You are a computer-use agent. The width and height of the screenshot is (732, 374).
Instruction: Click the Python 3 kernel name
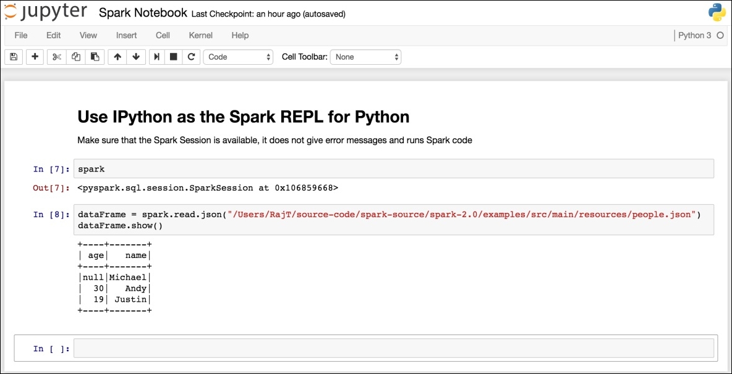tap(695, 35)
